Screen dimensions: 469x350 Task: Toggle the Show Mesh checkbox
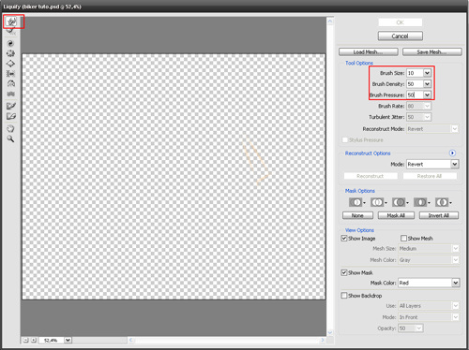pyautogui.click(x=403, y=239)
